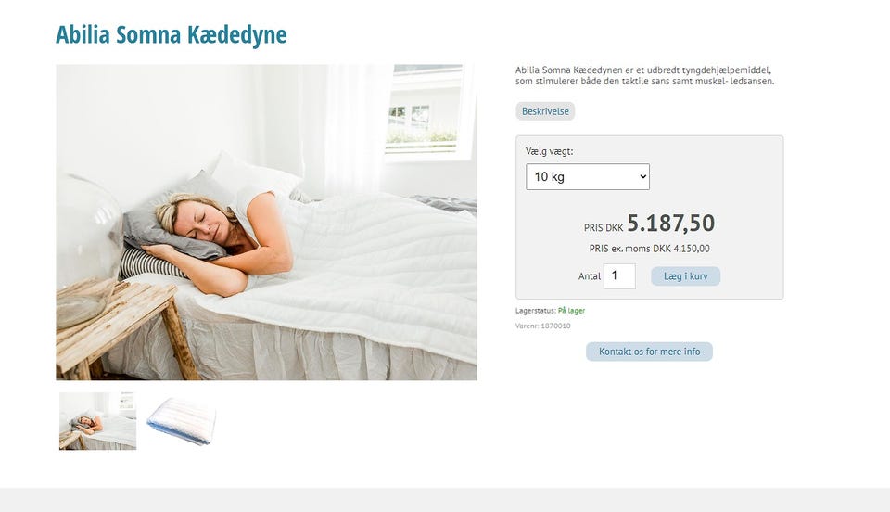Click the Vælg vægt: label
Screen dimensions: 890x512
(549, 151)
